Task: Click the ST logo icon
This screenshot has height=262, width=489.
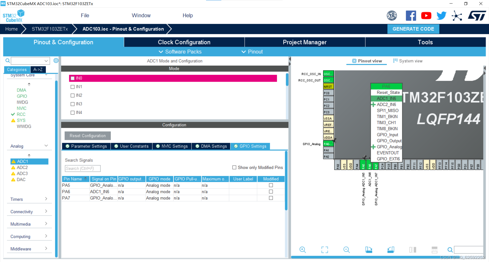Action: (x=477, y=16)
